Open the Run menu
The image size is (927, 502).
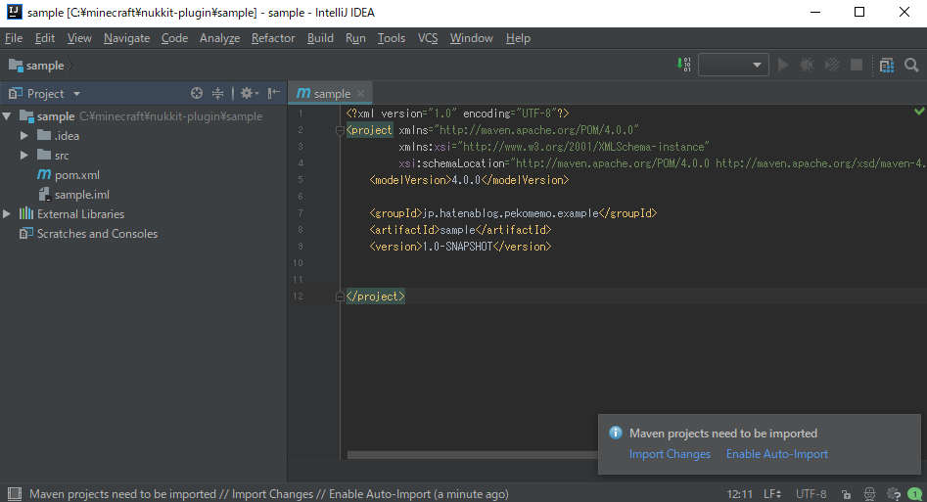tap(355, 38)
